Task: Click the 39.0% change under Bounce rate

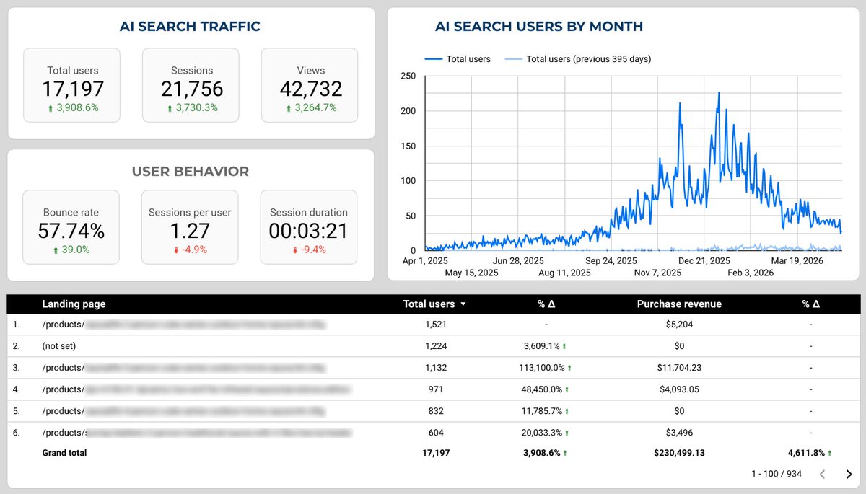Action: point(71,250)
